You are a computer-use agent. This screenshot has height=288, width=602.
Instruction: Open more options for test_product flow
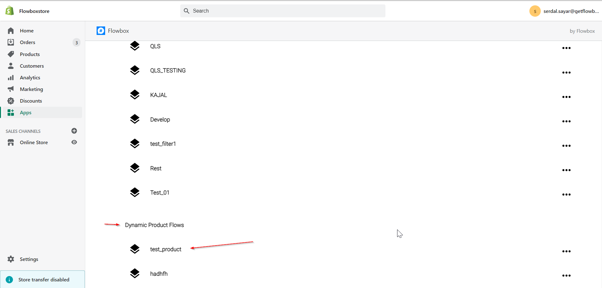tap(566, 251)
